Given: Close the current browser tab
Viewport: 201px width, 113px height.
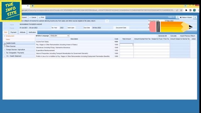Looking at the screenshot, I should tap(28, 6).
